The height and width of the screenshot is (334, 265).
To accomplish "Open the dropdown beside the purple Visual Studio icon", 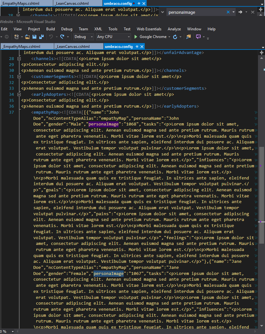I will coord(204,37).
